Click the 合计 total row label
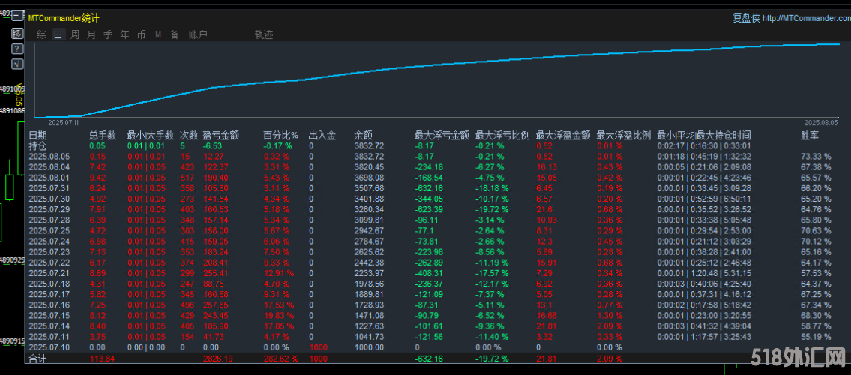851x375 pixels. pyautogui.click(x=37, y=359)
